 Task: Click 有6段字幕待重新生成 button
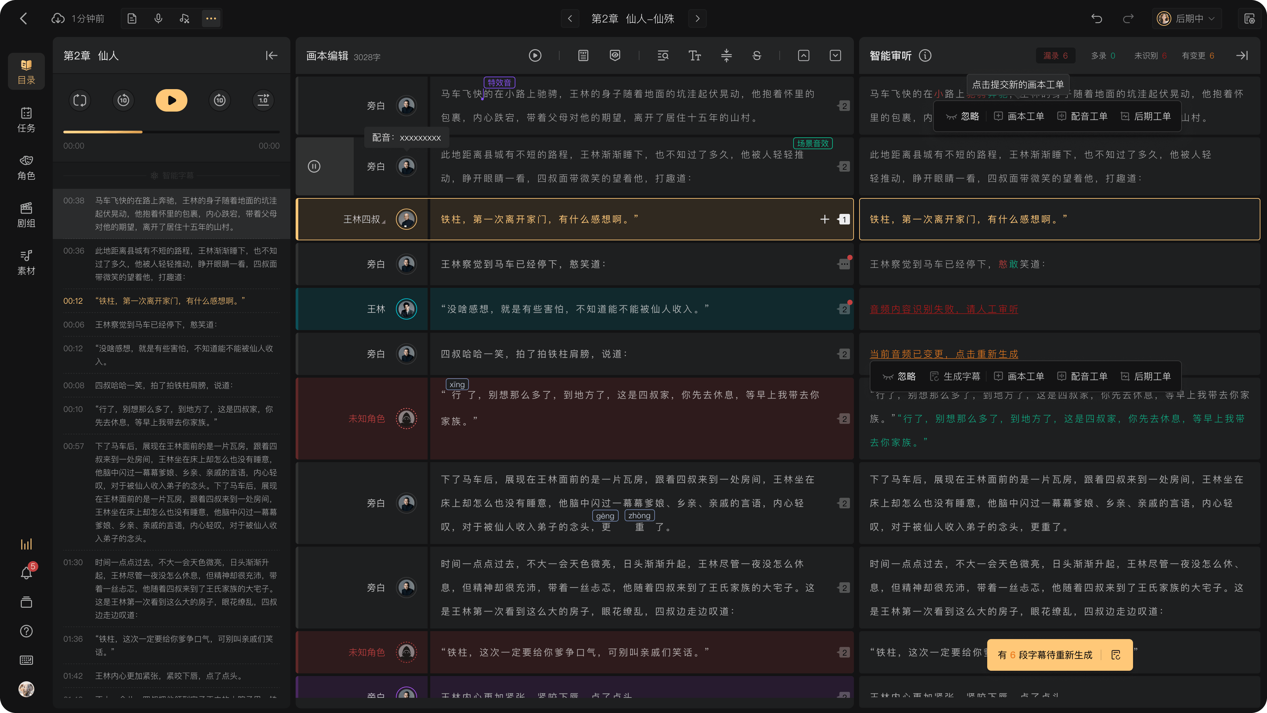click(x=1059, y=655)
